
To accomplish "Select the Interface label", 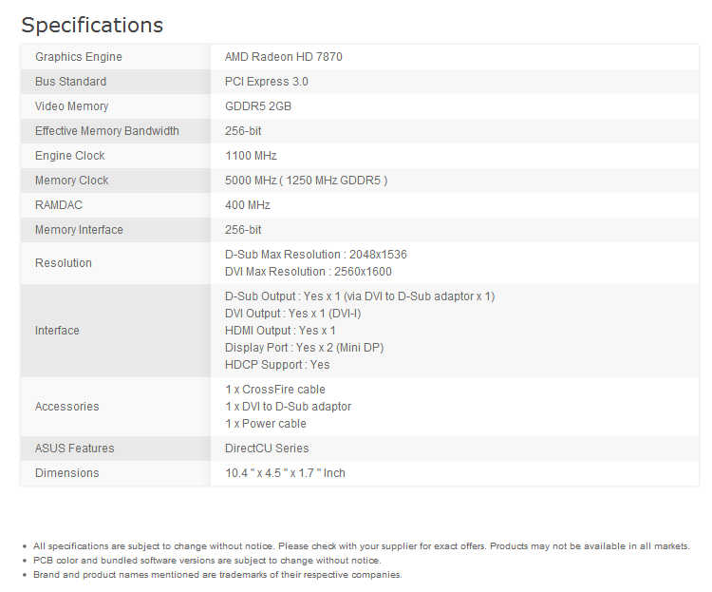I will pos(57,331).
